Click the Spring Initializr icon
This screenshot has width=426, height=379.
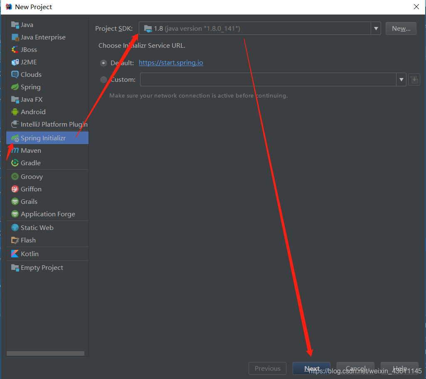coord(15,138)
